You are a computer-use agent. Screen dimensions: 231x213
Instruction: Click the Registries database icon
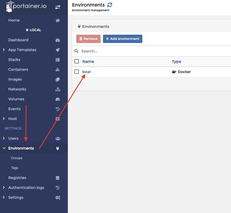tap(58, 178)
